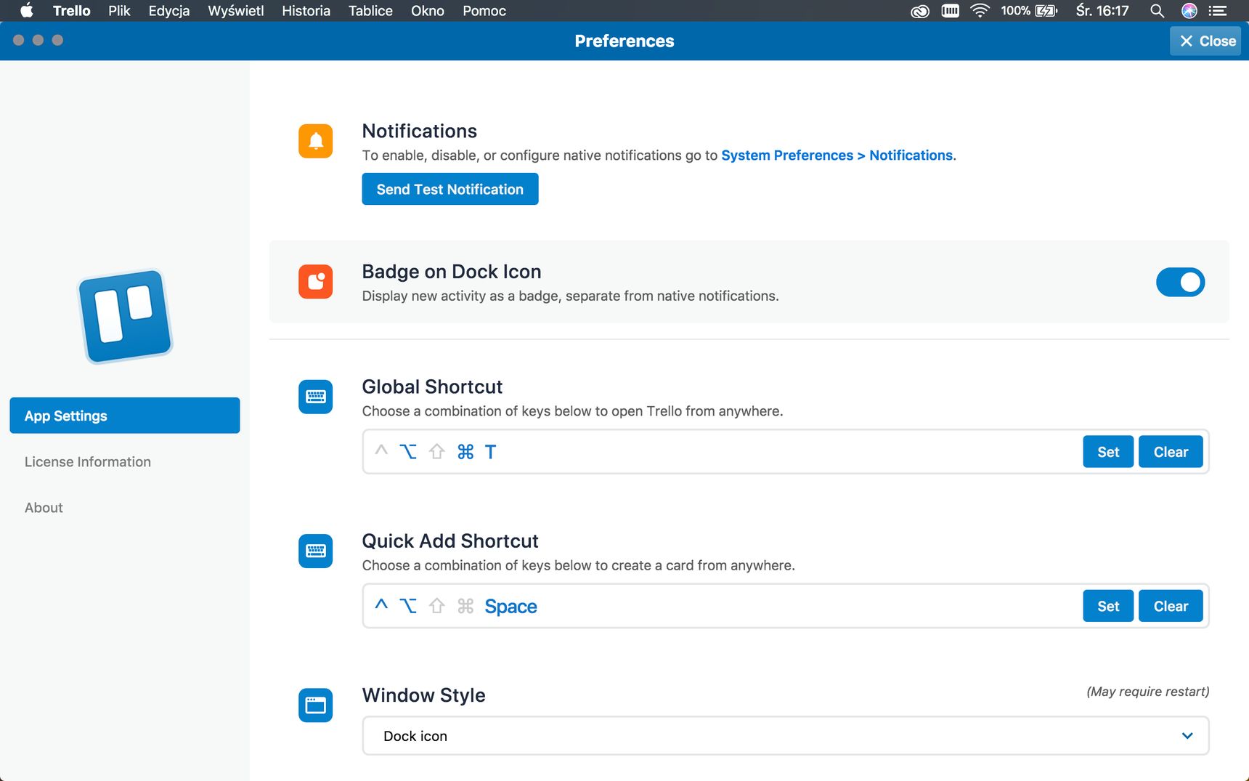
Task: Click the large Trello logo in sidebar
Action: [126, 317]
